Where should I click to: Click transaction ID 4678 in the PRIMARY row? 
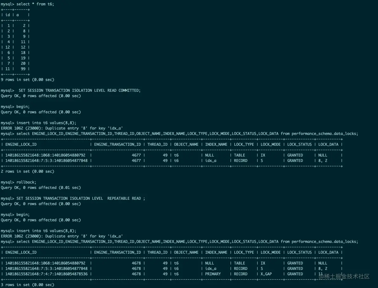point(136,274)
